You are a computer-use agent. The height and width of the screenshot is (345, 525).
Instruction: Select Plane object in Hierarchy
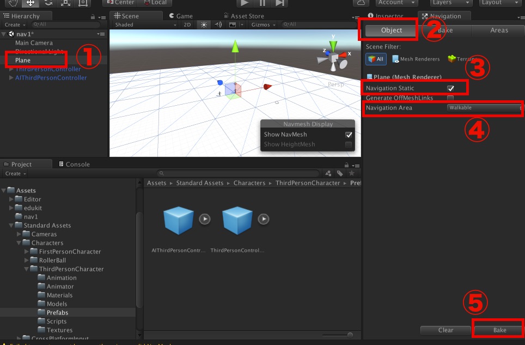(23, 60)
